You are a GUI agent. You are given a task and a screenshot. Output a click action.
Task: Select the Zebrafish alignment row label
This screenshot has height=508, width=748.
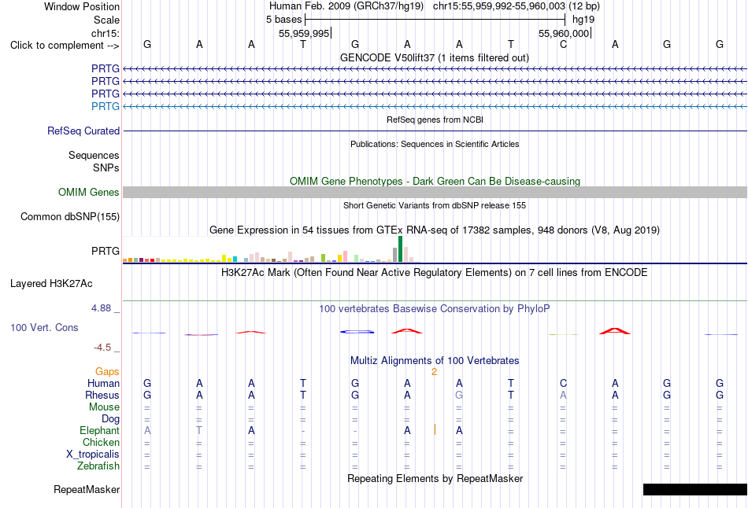pos(98,466)
